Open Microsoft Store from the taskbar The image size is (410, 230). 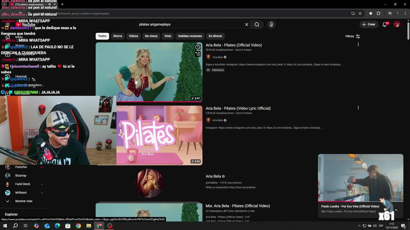coord(68,226)
